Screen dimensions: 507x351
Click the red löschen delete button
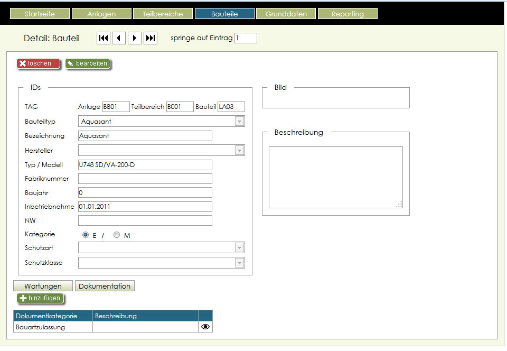pos(38,63)
